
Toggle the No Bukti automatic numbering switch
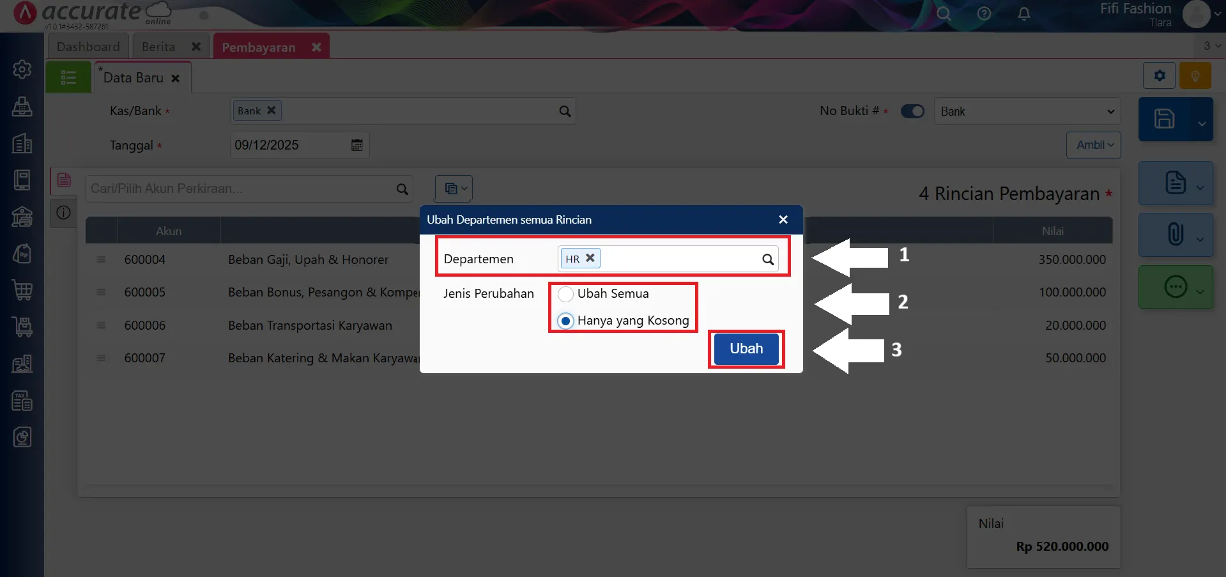[912, 111]
